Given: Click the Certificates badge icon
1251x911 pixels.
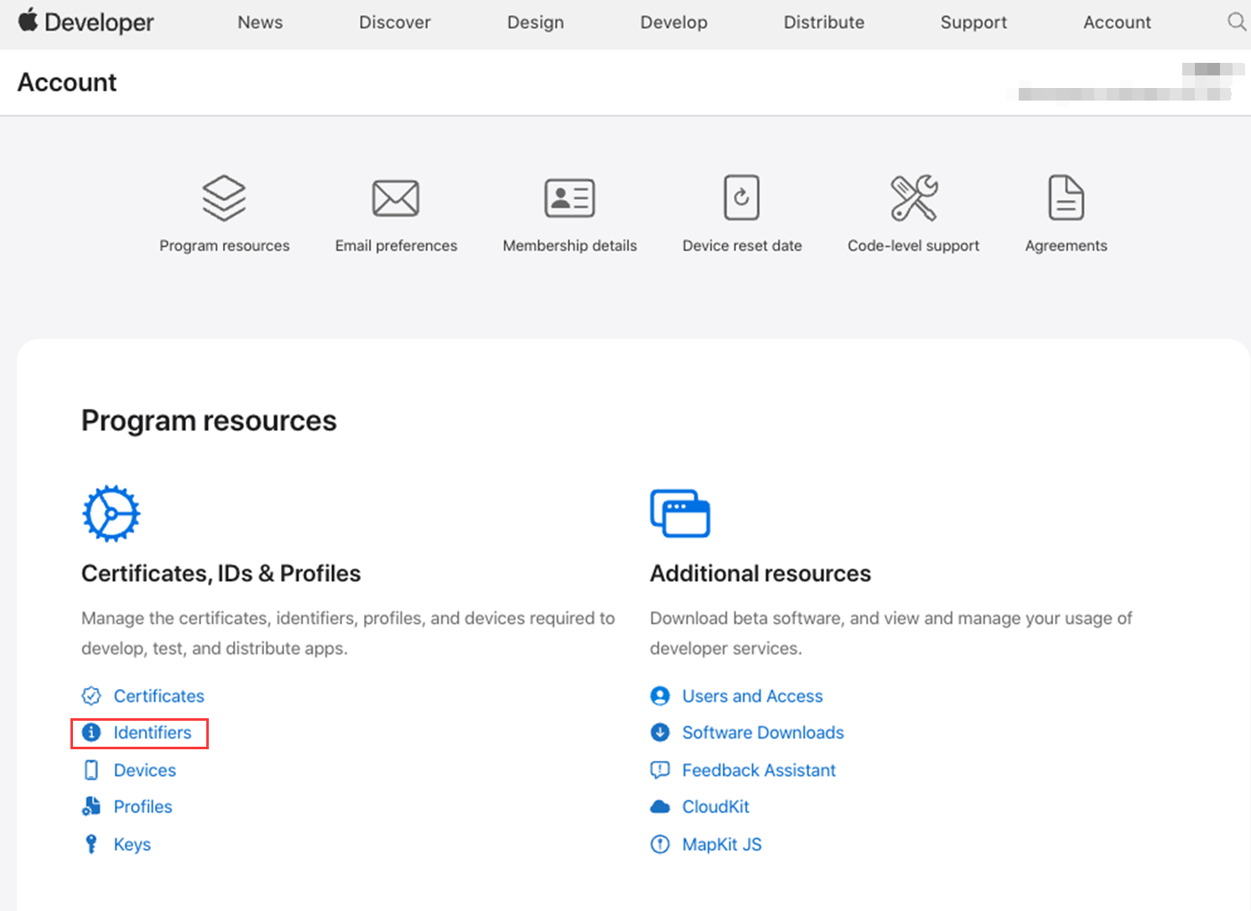Looking at the screenshot, I should pos(91,696).
